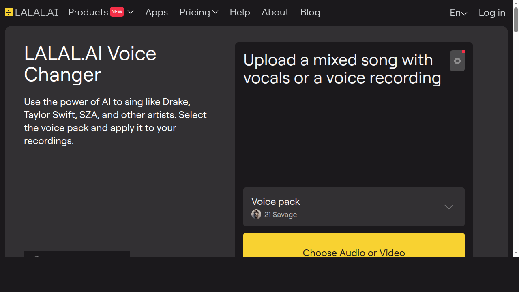Click the Products menu label
The height and width of the screenshot is (292, 519).
88,12
